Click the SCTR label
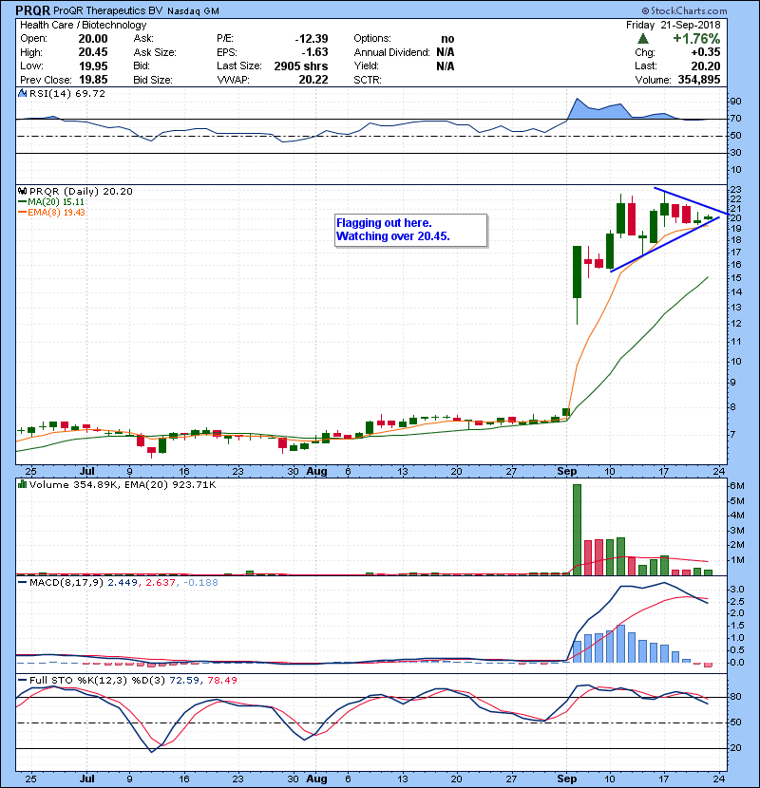The height and width of the screenshot is (788, 760). click(368, 80)
